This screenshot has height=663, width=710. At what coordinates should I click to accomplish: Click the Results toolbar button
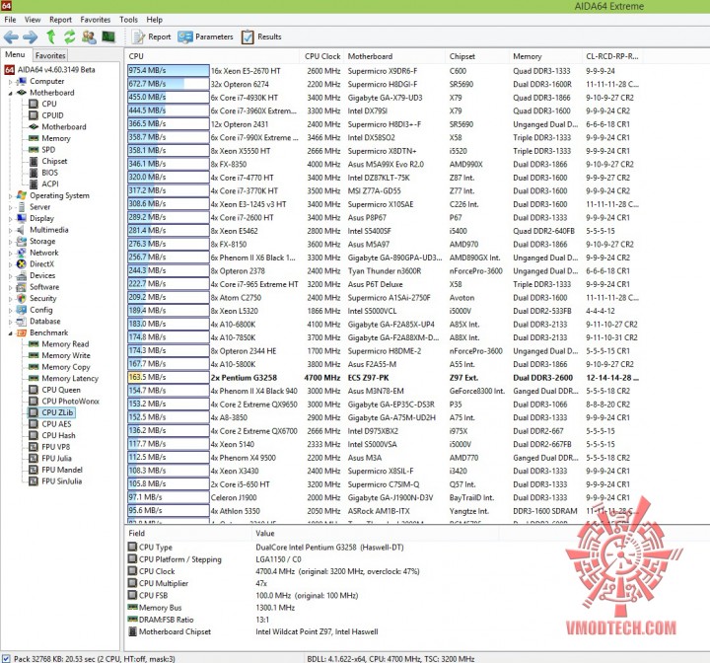point(261,37)
